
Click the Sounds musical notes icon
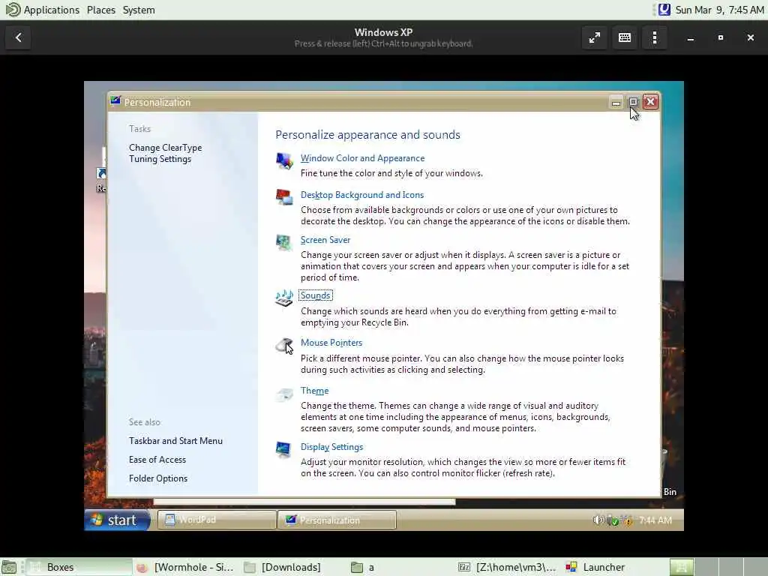[x=284, y=297]
